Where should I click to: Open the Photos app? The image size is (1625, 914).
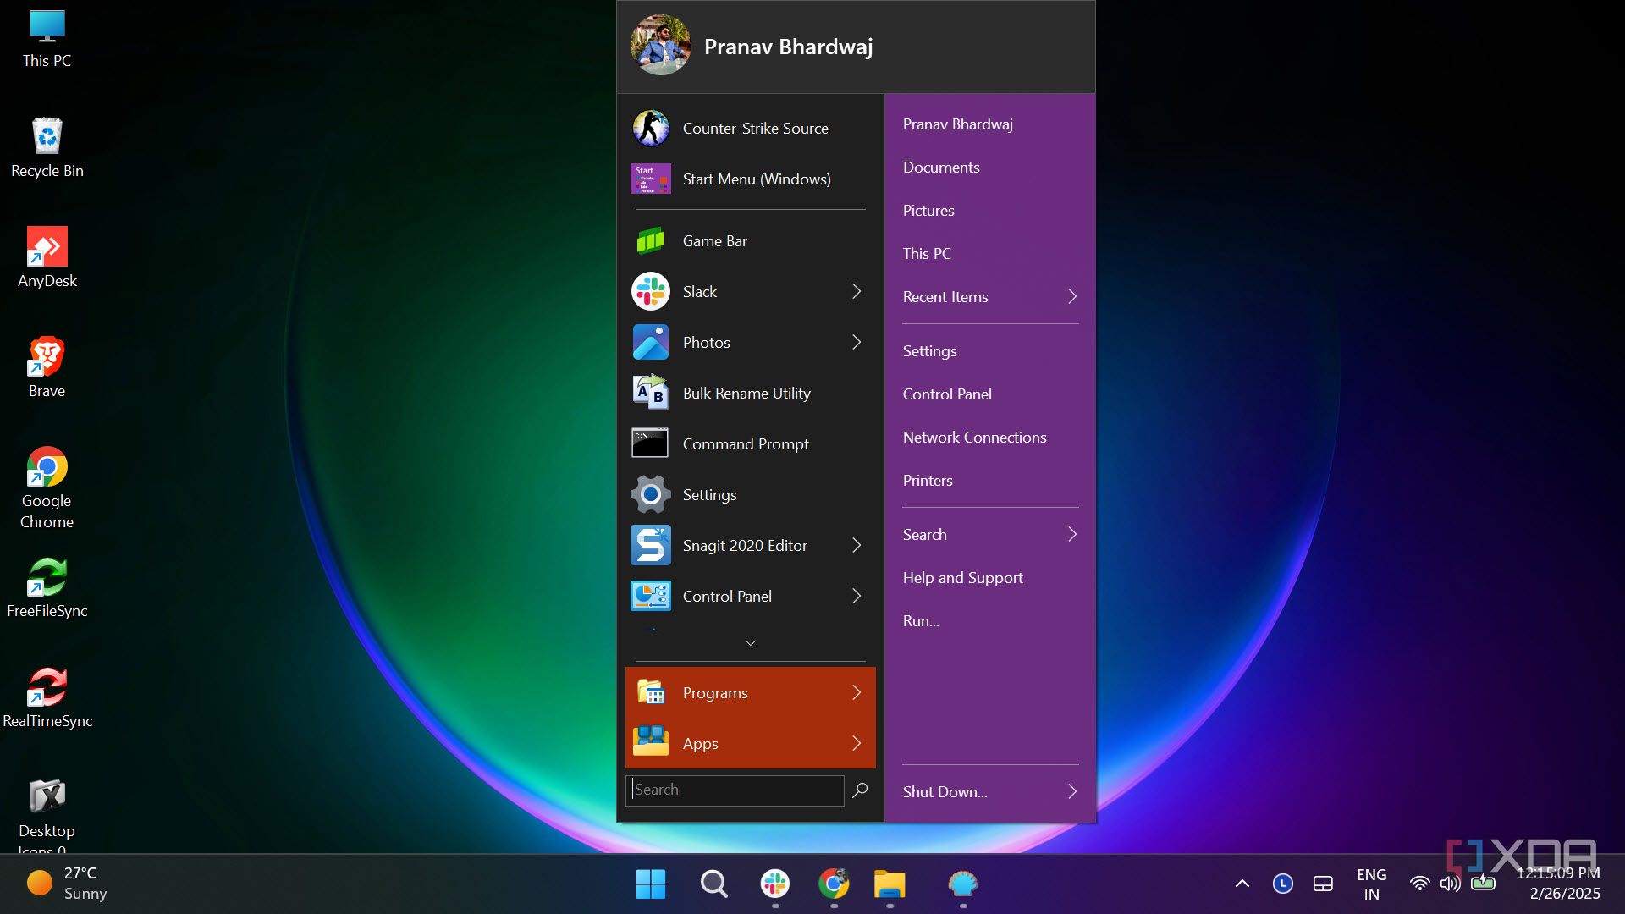tap(706, 342)
